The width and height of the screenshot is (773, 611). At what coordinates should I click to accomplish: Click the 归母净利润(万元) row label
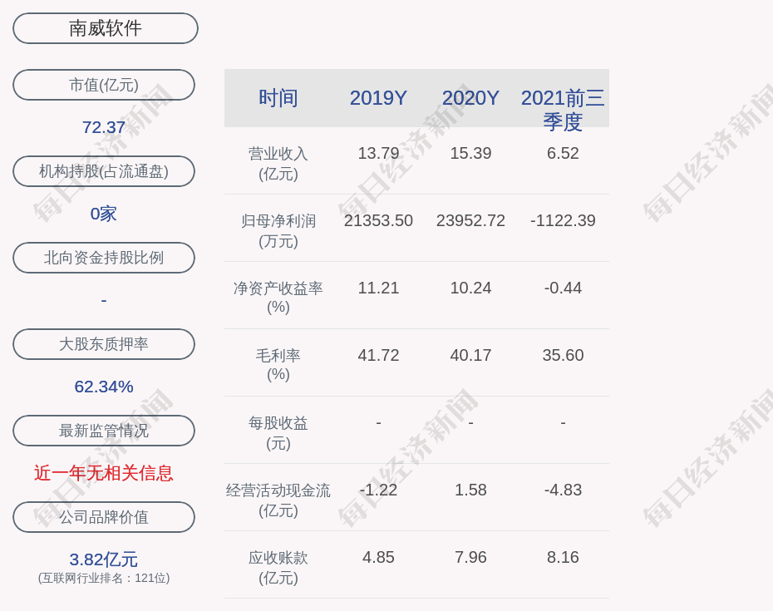tap(278, 231)
